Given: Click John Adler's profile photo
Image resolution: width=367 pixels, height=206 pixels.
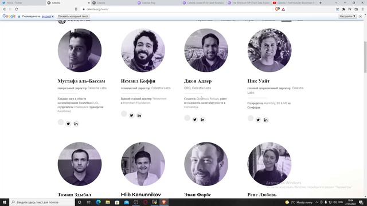Looking at the screenshot, I should [x=206, y=50].
